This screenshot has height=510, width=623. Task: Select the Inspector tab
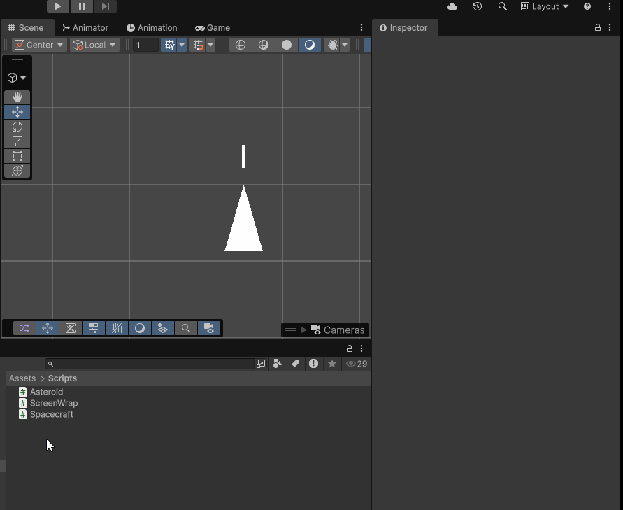404,28
